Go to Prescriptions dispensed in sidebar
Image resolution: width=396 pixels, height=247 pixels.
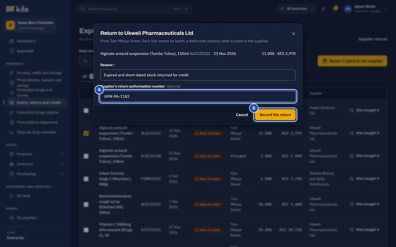(x=37, y=122)
